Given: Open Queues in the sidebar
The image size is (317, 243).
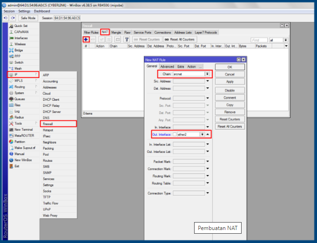Looking at the screenshot, I should (x=23, y=99).
